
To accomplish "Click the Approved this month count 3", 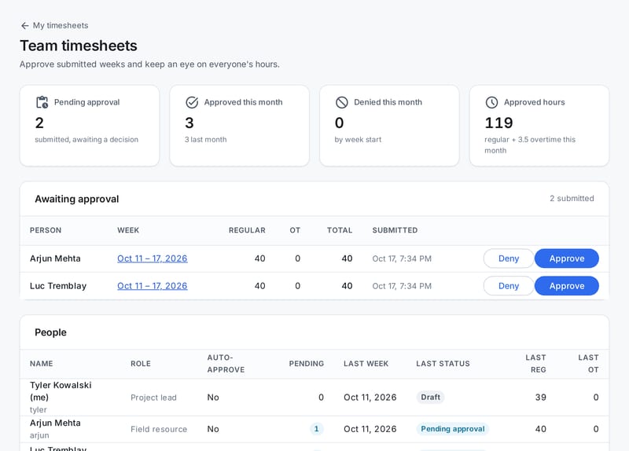I will pyautogui.click(x=189, y=123).
